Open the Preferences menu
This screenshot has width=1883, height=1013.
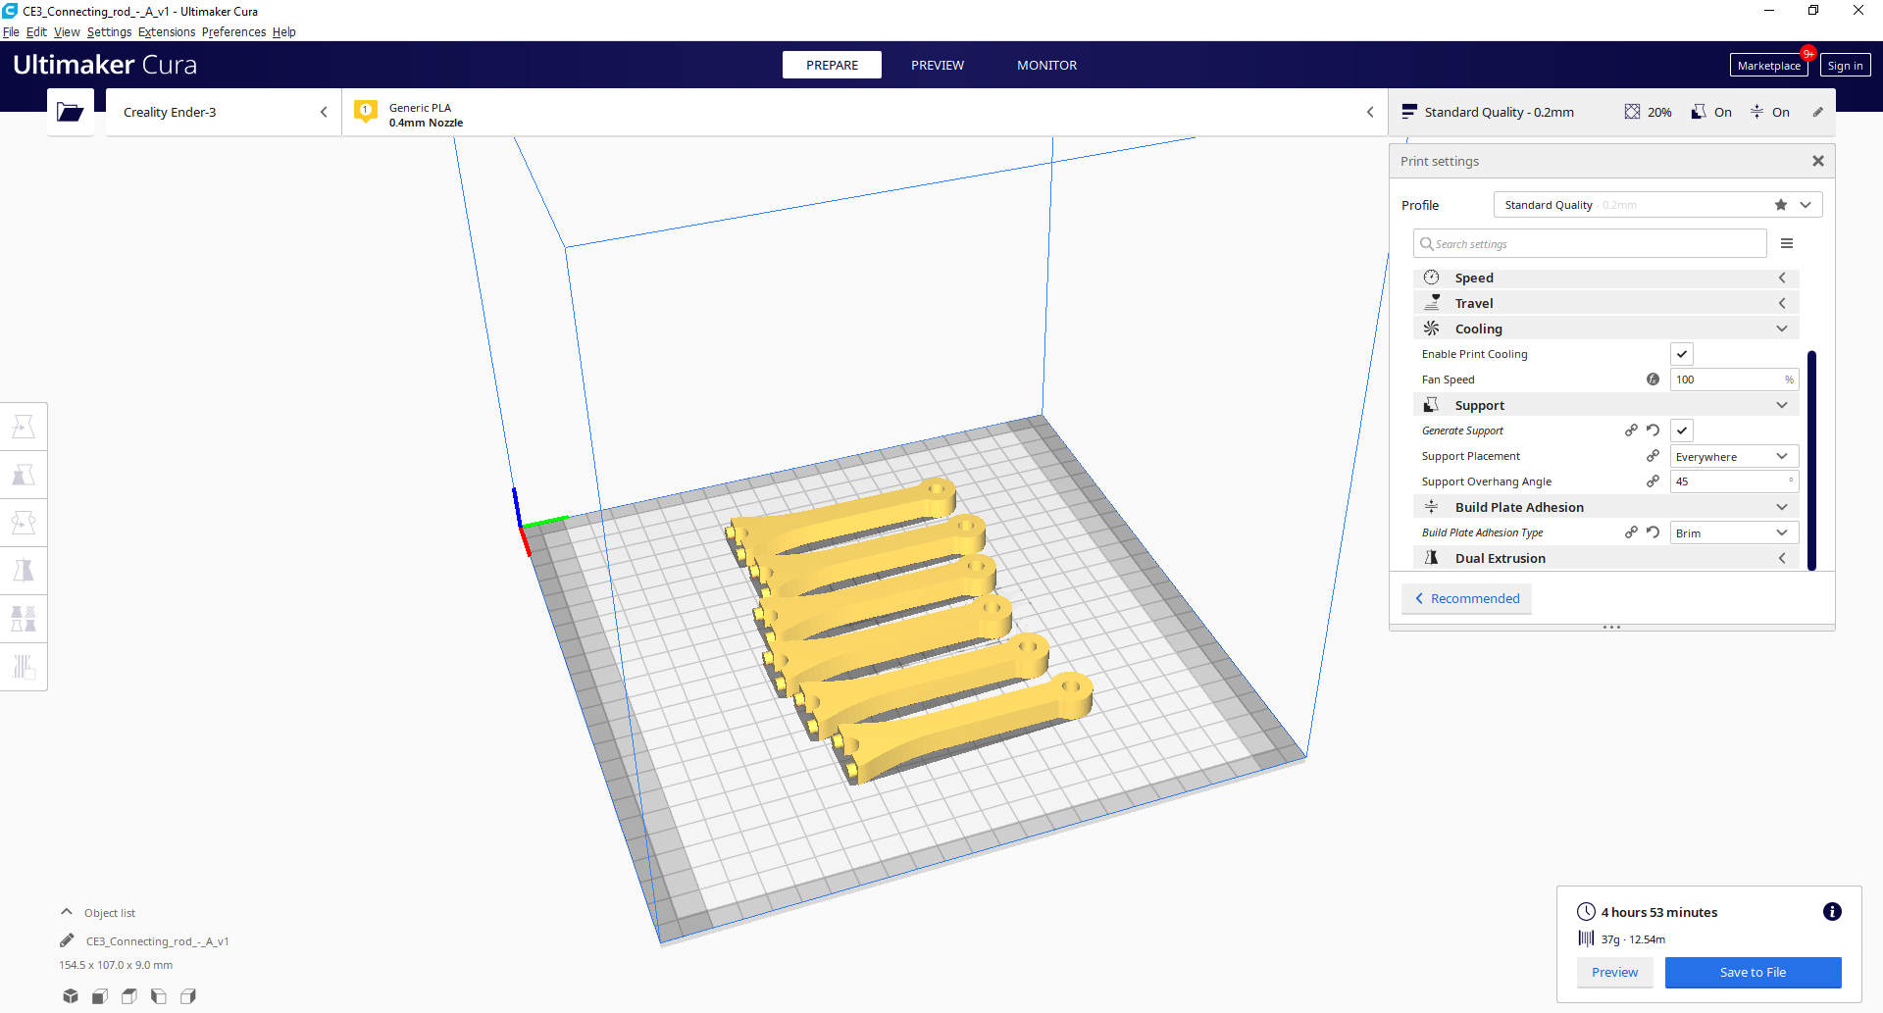point(233,32)
